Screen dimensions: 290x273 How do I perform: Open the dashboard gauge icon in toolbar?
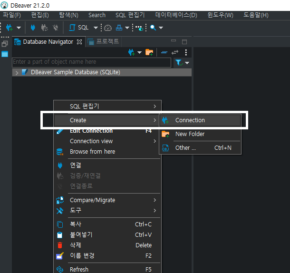108,28
